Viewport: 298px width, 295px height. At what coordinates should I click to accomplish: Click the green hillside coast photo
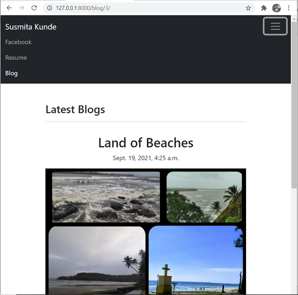(204, 197)
